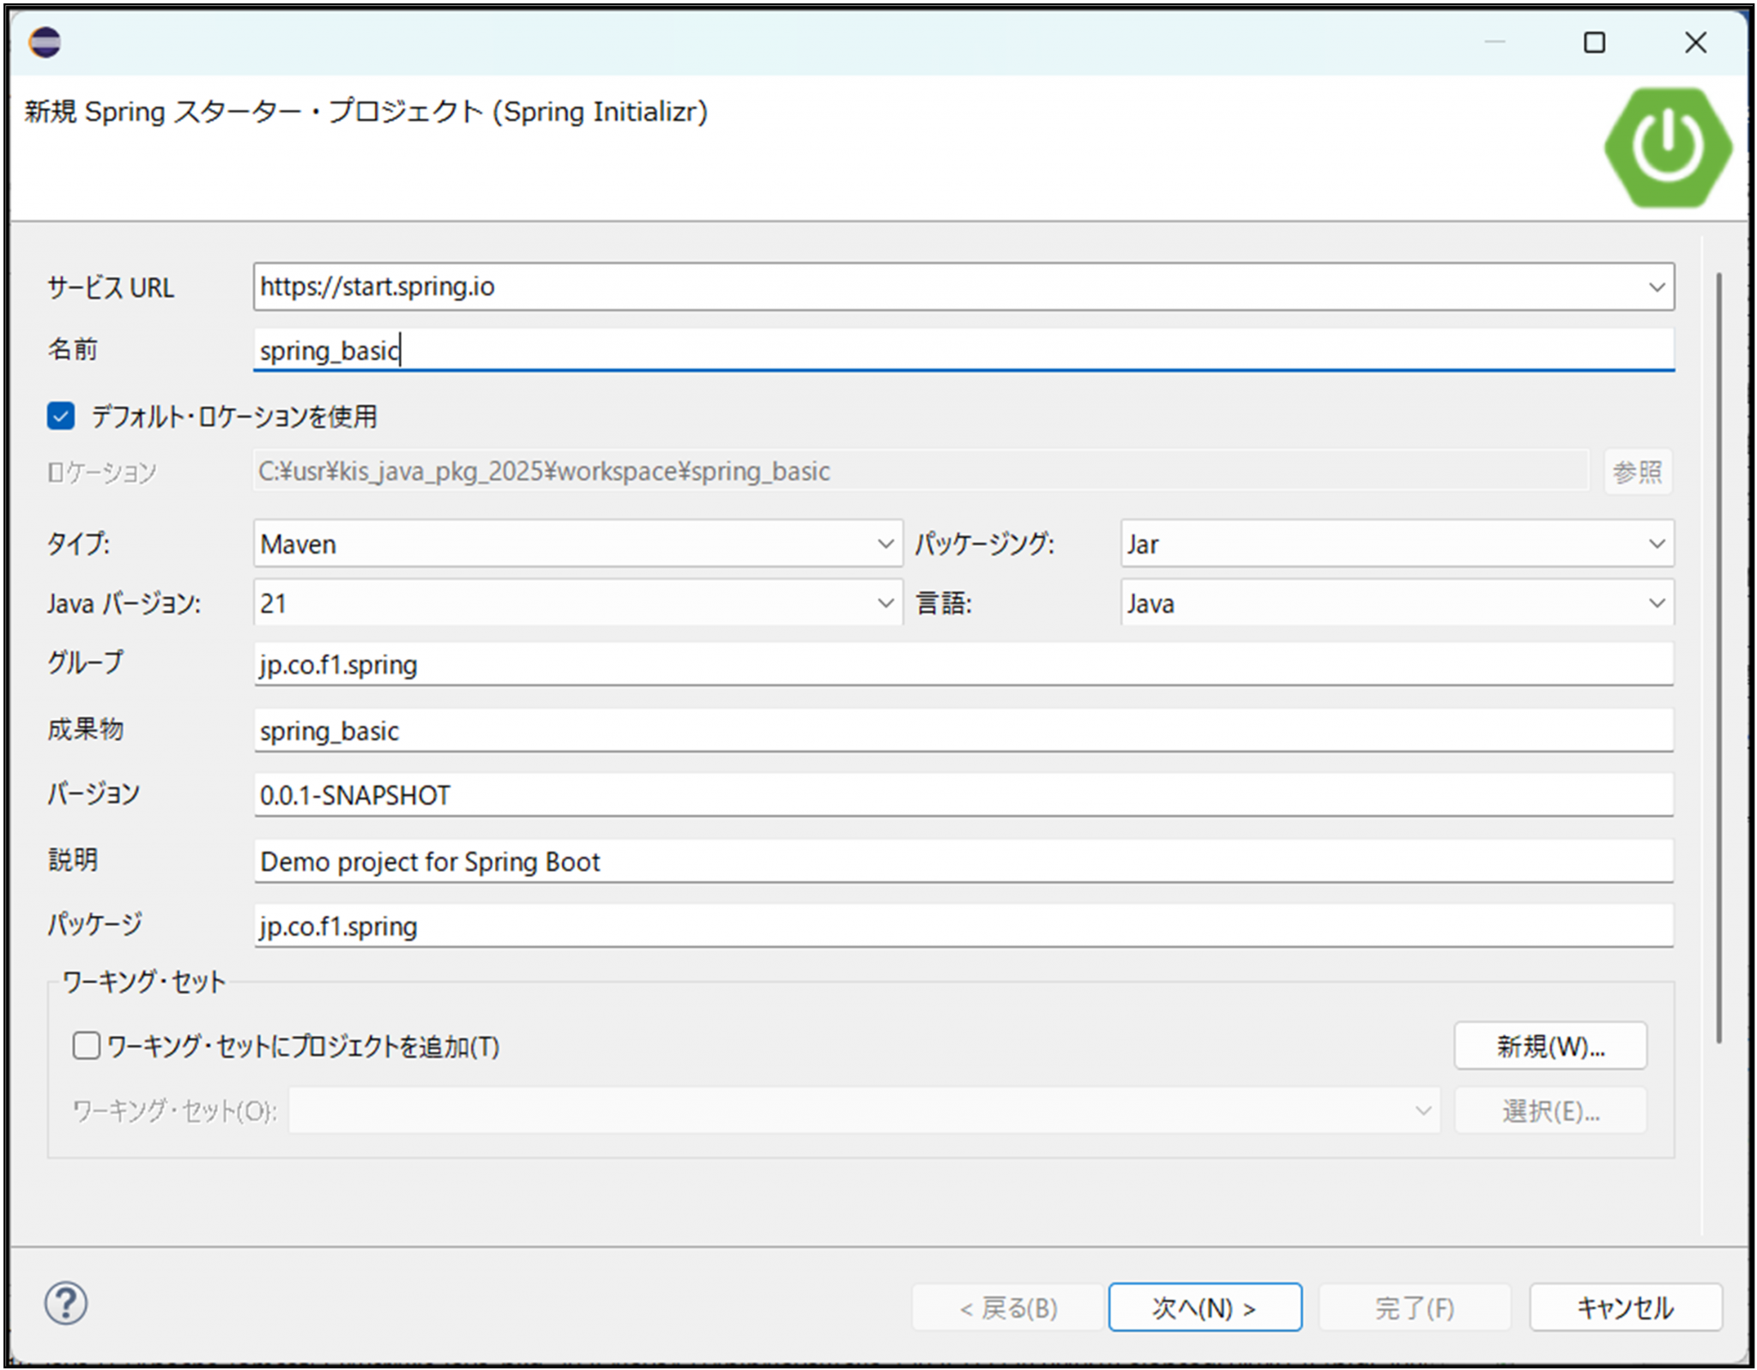Click into the 名前 name field
1757x1370 pixels.
tap(961, 350)
